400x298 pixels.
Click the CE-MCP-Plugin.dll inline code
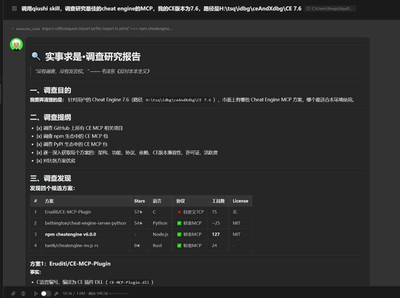[x=129, y=282]
